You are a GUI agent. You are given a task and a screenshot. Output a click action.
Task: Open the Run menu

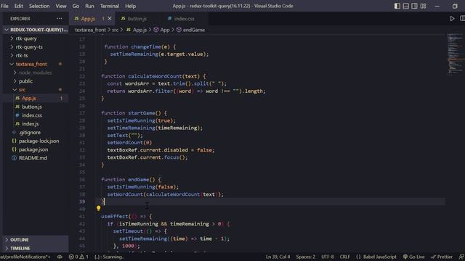89,6
